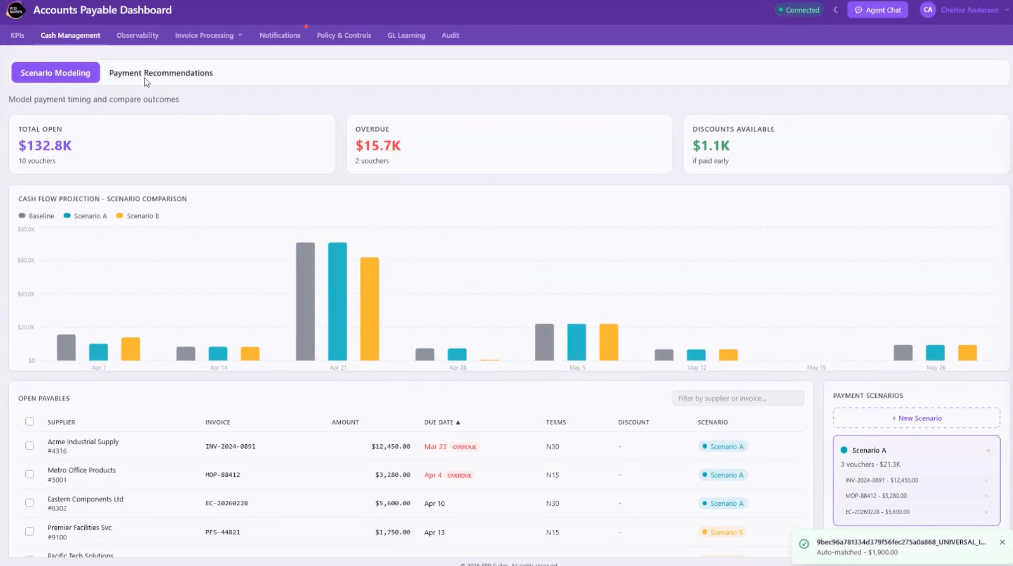Click the ERP Suites logo icon

pyautogui.click(x=15, y=10)
